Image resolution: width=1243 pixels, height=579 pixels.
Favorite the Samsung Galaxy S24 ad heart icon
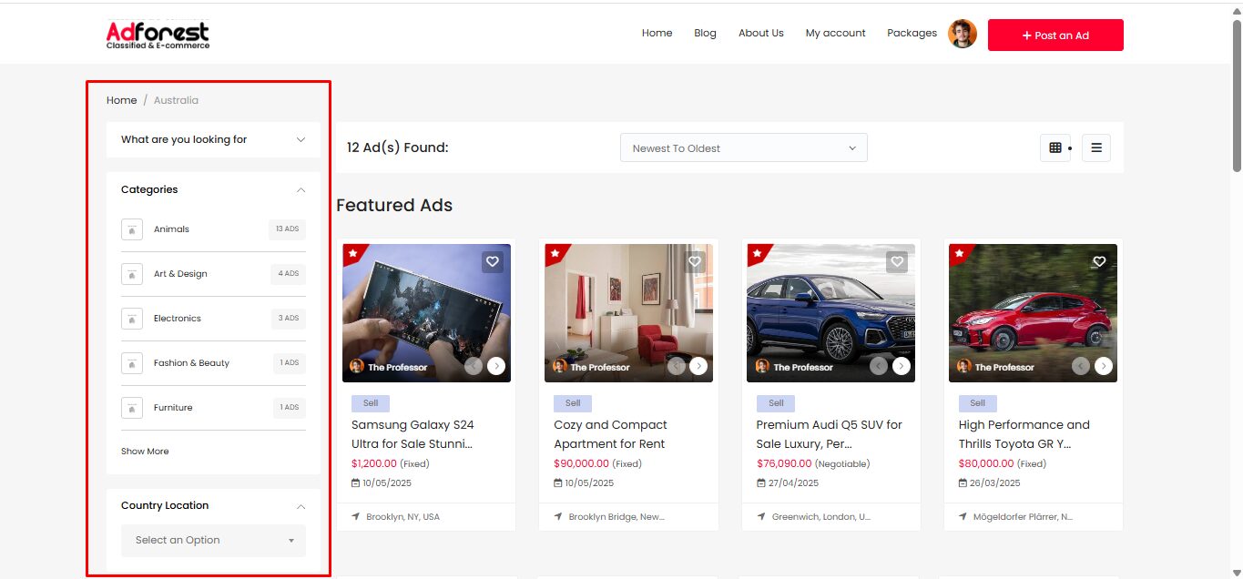[x=493, y=262]
